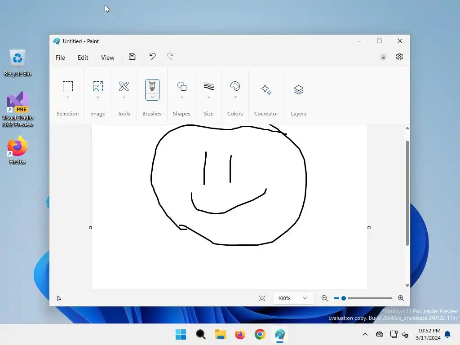This screenshot has height=345, width=460.
Task: Expand the Selection options chevron
Action: pyautogui.click(x=68, y=97)
